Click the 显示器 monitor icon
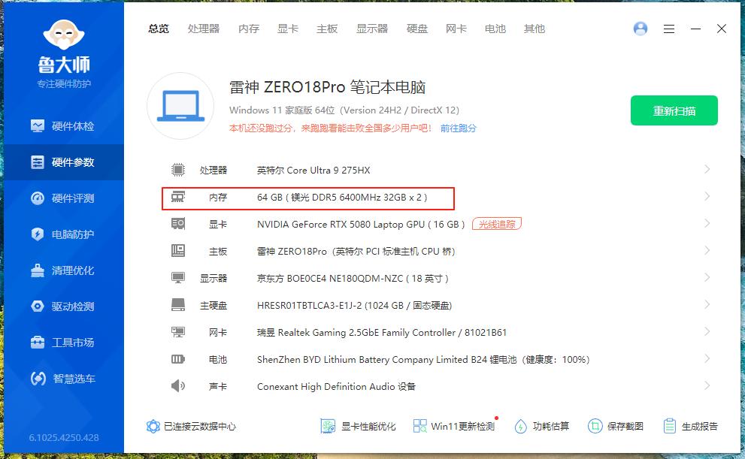The image size is (745, 459). 178,278
